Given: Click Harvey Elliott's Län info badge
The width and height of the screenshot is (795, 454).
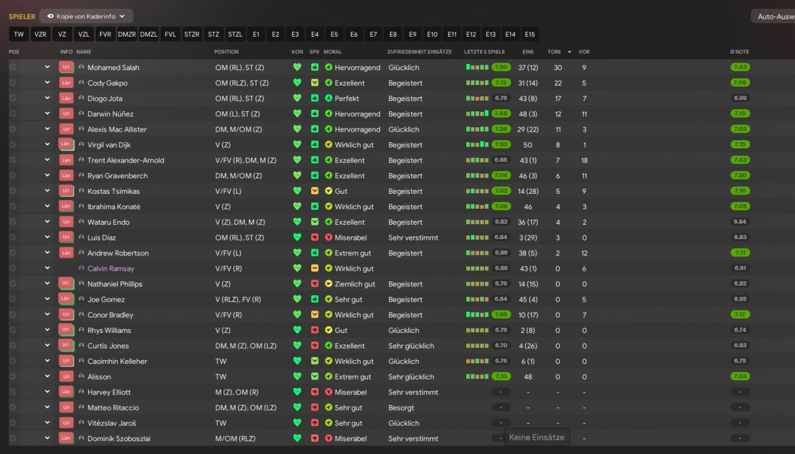Looking at the screenshot, I should 66,392.
